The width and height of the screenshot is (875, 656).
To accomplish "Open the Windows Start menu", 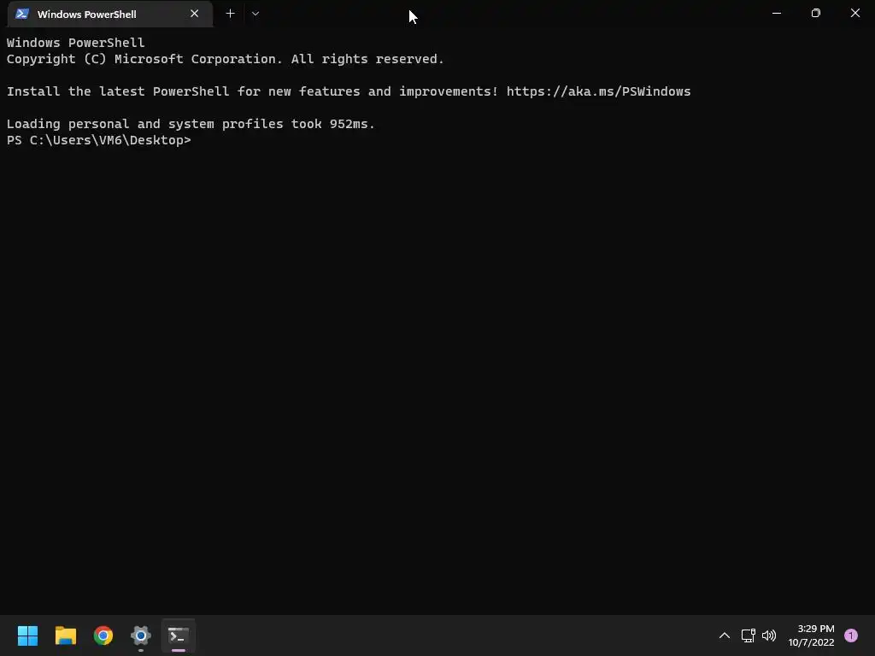I will (x=27, y=635).
